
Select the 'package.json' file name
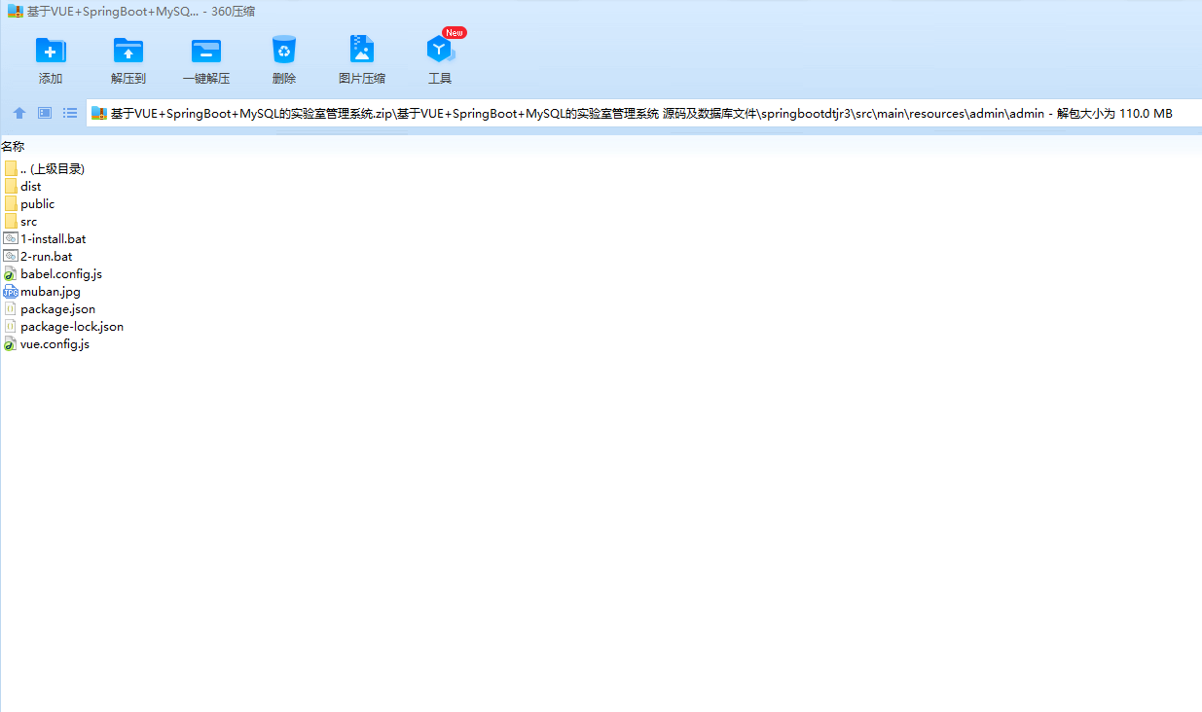point(58,309)
